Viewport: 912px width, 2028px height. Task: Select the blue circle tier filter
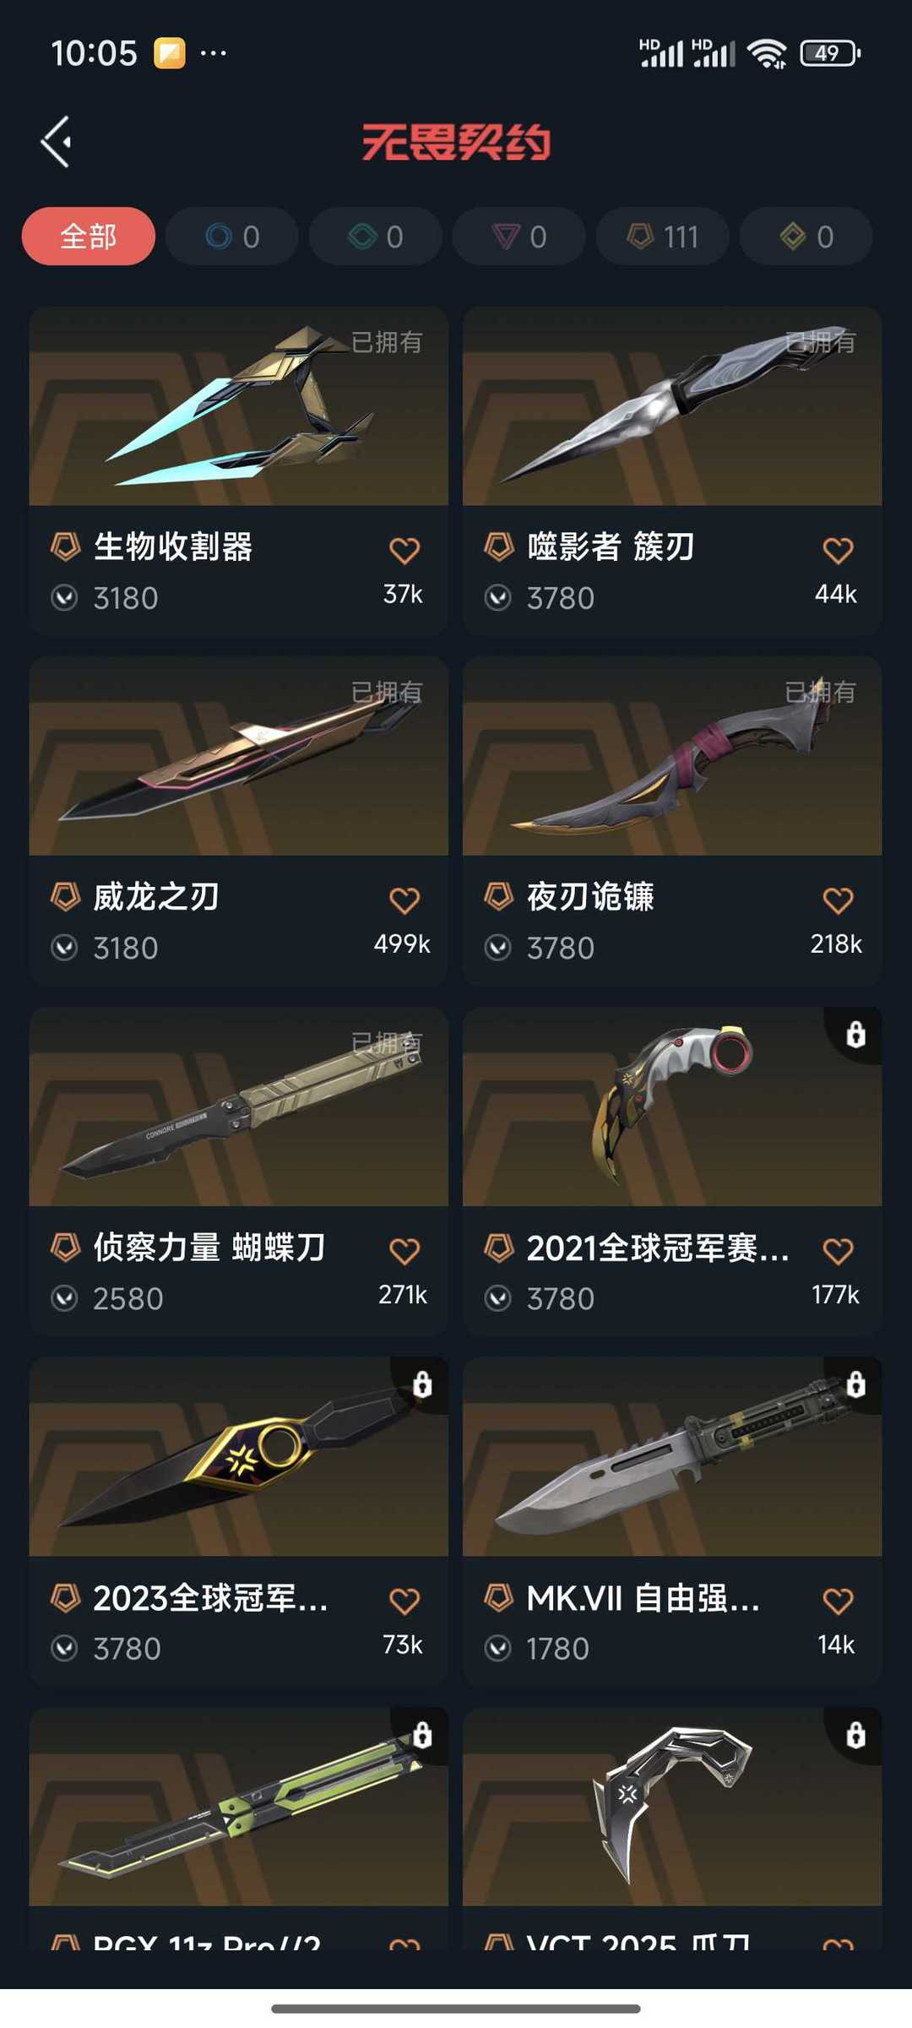[232, 237]
